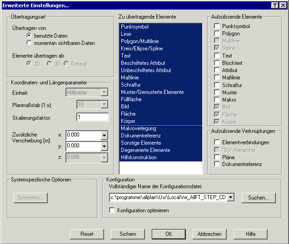Open Hilfe via the bottom button

tap(250, 234)
